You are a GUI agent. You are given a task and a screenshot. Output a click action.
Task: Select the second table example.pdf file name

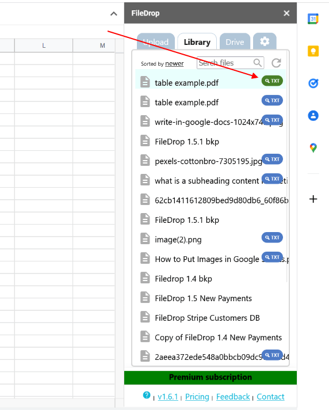pos(186,102)
